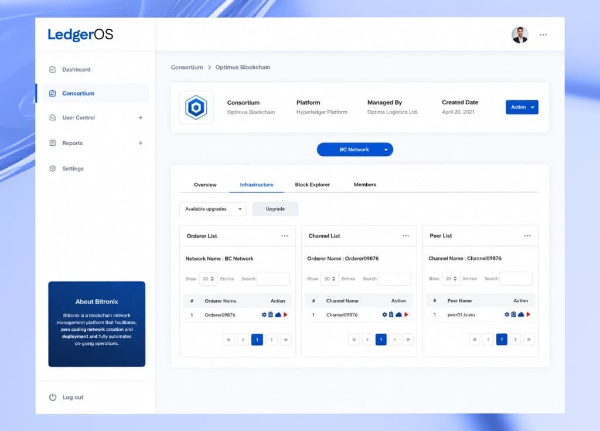The height and width of the screenshot is (431, 600).
Task: Go to last page in Peer List
Action: (529, 339)
